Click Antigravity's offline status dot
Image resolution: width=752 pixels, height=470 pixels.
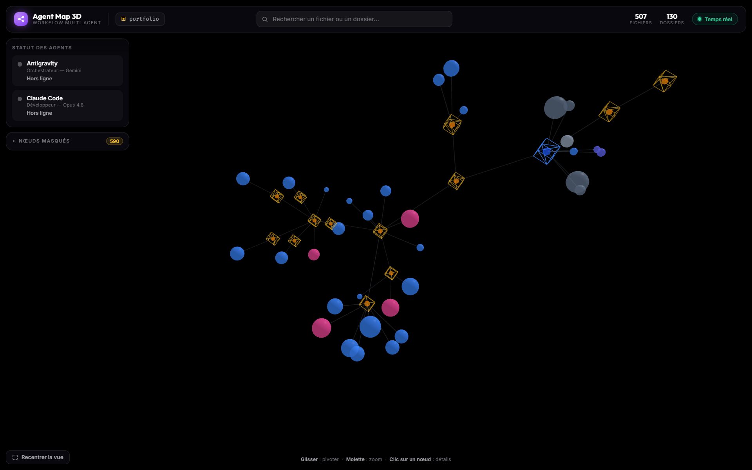tap(20, 64)
